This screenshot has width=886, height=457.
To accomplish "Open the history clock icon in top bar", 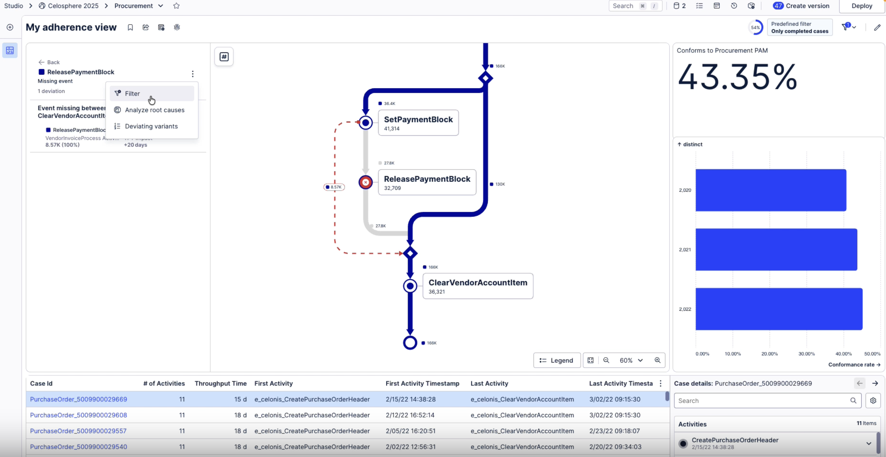I will (x=734, y=6).
